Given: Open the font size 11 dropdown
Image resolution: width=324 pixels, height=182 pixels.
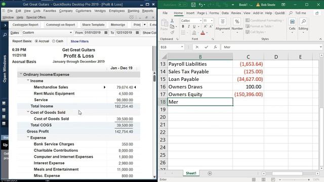Looking at the screenshot, I should click(212, 21).
